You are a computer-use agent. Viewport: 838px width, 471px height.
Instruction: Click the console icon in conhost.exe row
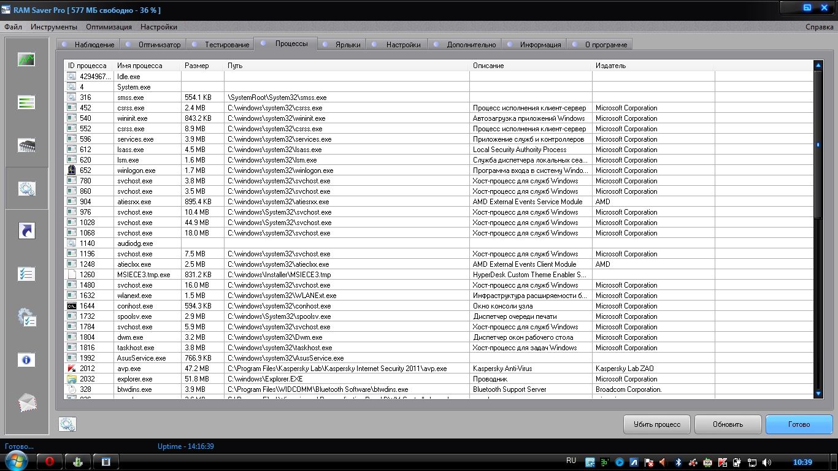click(72, 306)
